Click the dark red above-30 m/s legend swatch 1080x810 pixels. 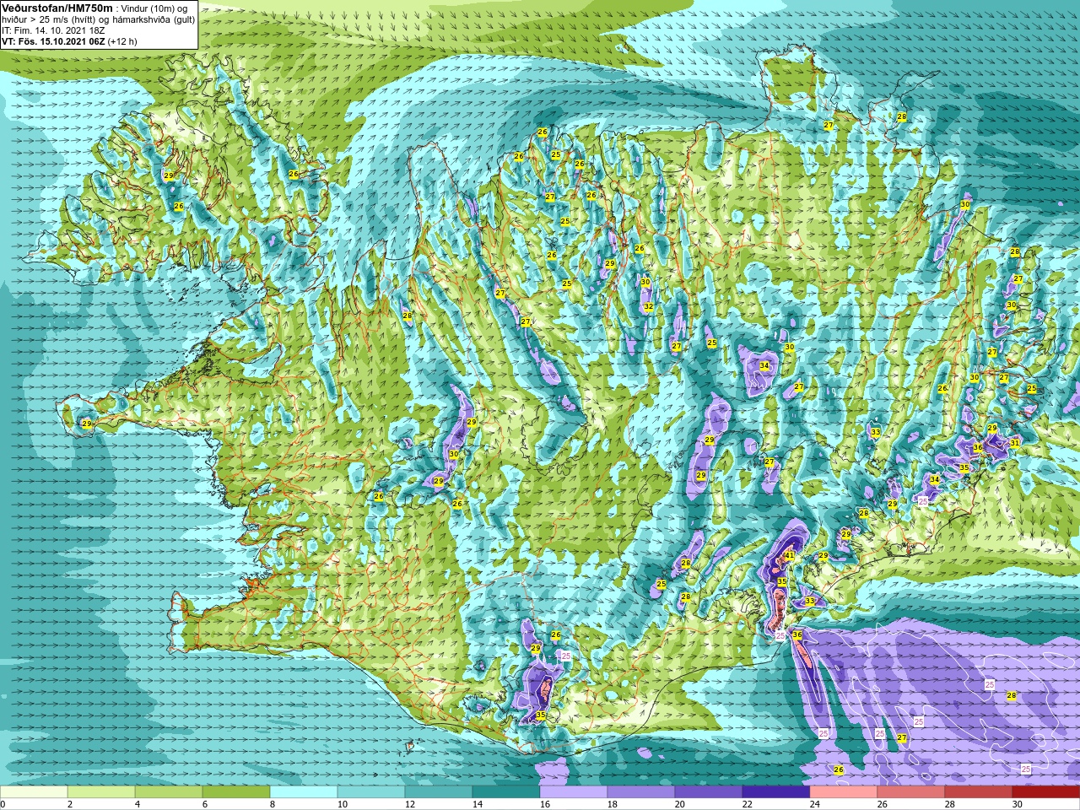(1046, 792)
